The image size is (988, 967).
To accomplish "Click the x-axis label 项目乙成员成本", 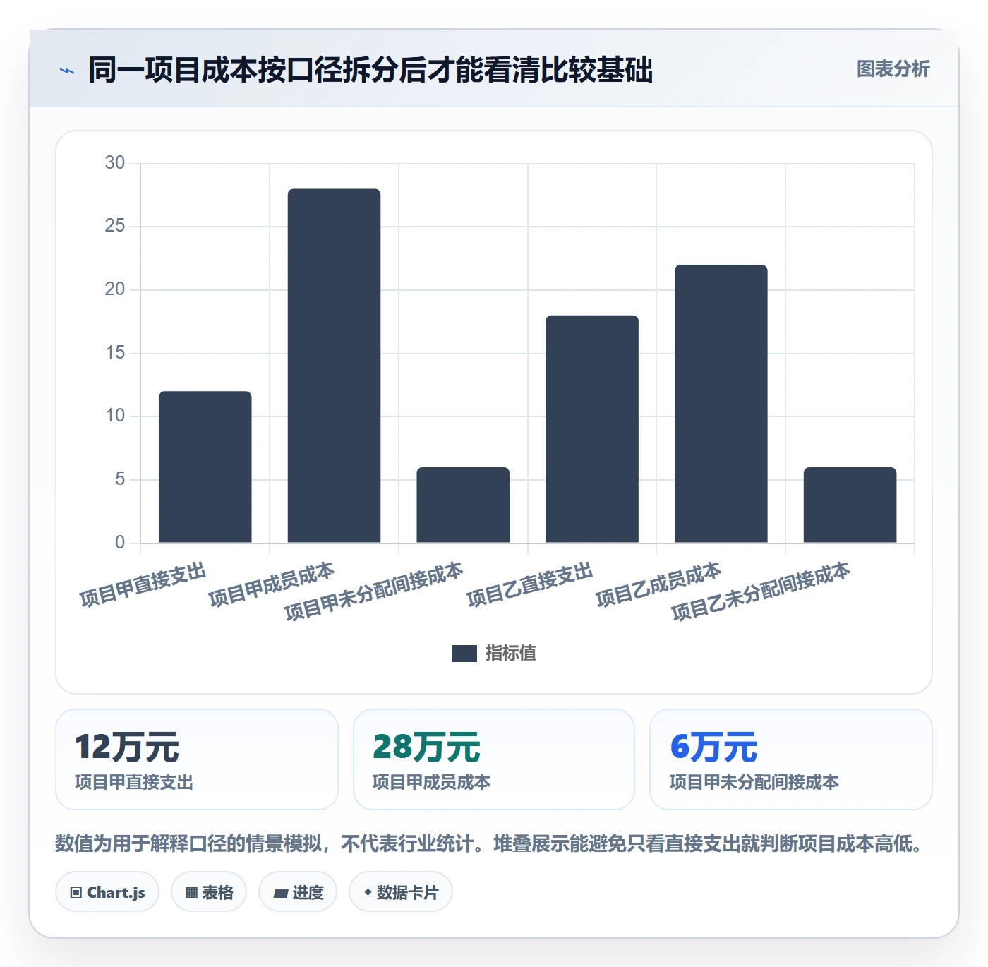I will pyautogui.click(x=658, y=585).
